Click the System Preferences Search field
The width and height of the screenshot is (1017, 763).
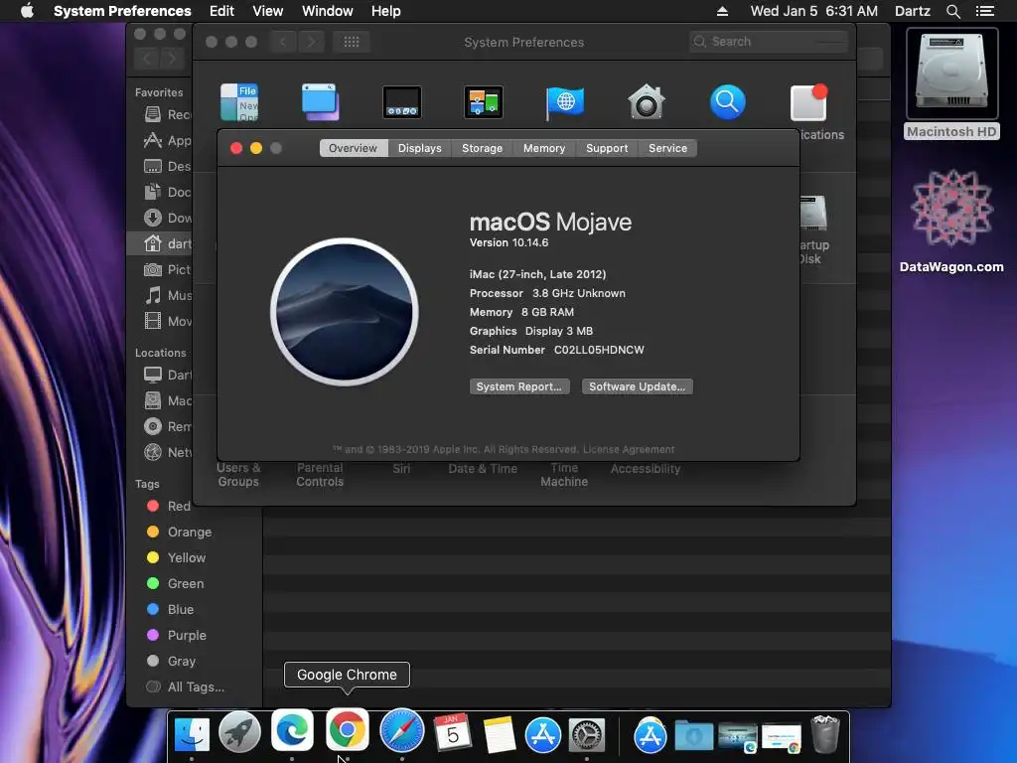[x=769, y=42]
